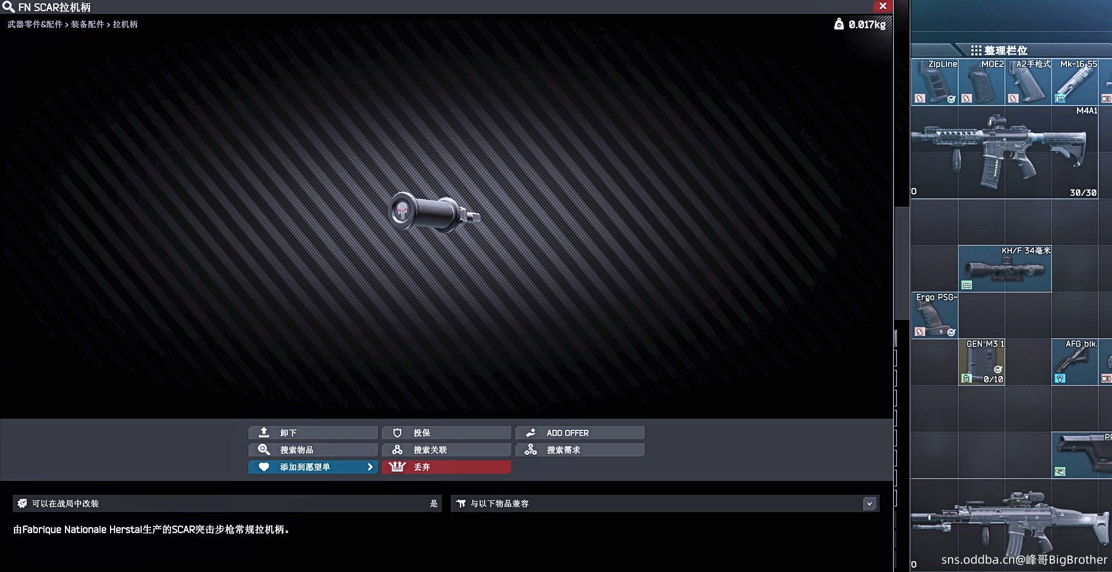Viewport: 1112px width, 572px height.
Task: Click the upload arrow icon on 卸下
Action: 264,432
